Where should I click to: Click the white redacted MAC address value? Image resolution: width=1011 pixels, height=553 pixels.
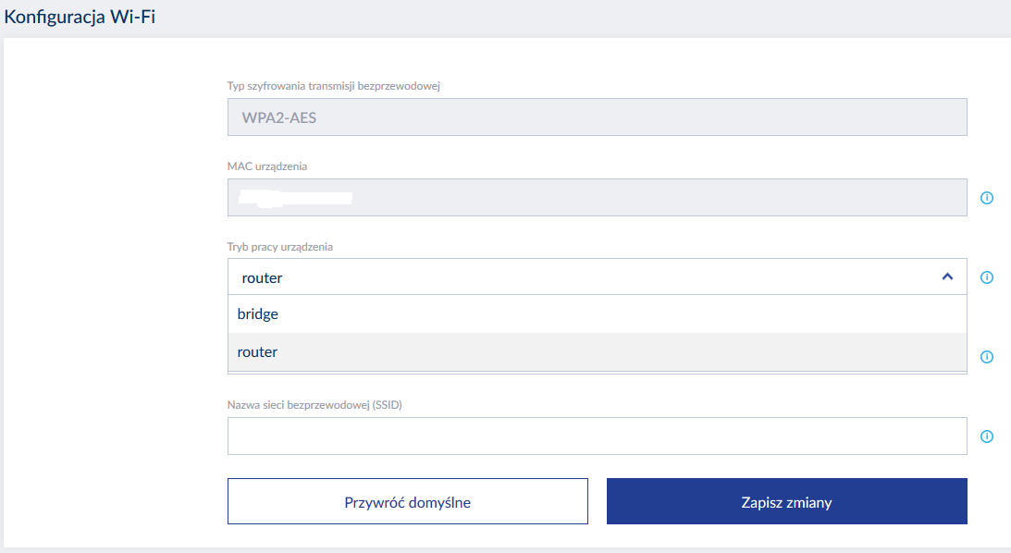[294, 197]
